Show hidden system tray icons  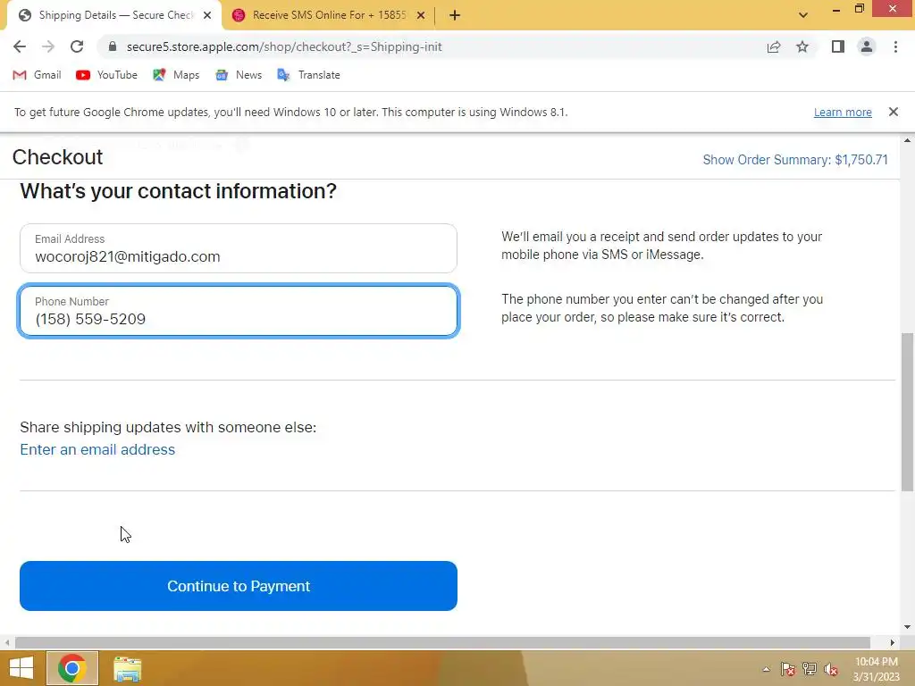[766, 669]
